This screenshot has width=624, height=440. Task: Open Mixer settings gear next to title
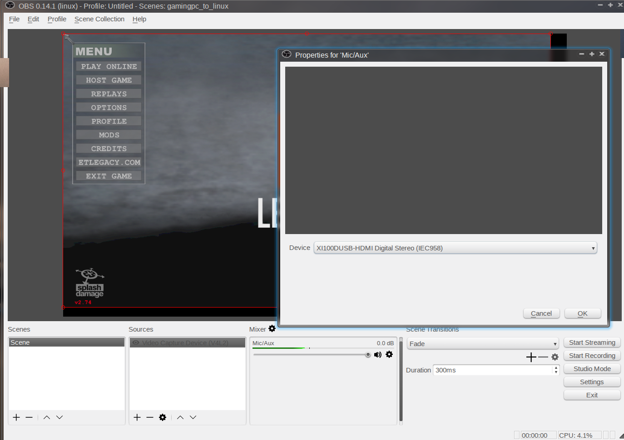click(272, 329)
